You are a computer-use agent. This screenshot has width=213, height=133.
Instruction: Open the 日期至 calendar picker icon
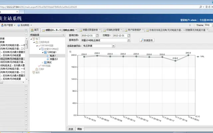tap(129, 36)
